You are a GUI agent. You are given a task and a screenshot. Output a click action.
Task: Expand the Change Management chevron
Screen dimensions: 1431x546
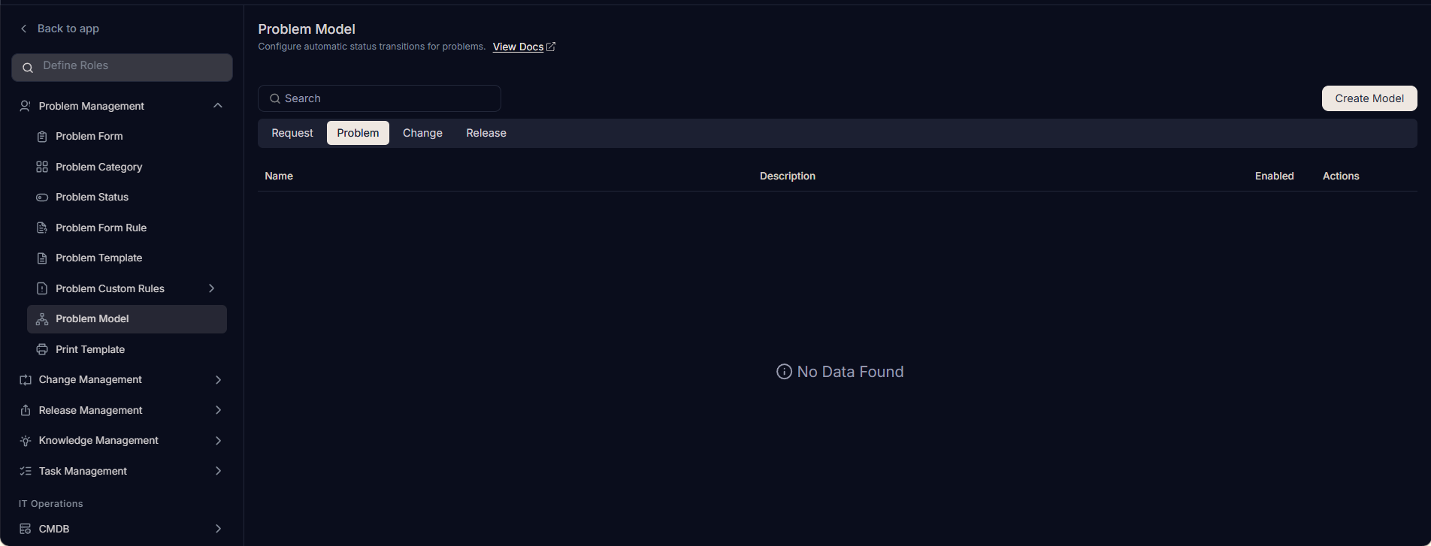click(218, 380)
